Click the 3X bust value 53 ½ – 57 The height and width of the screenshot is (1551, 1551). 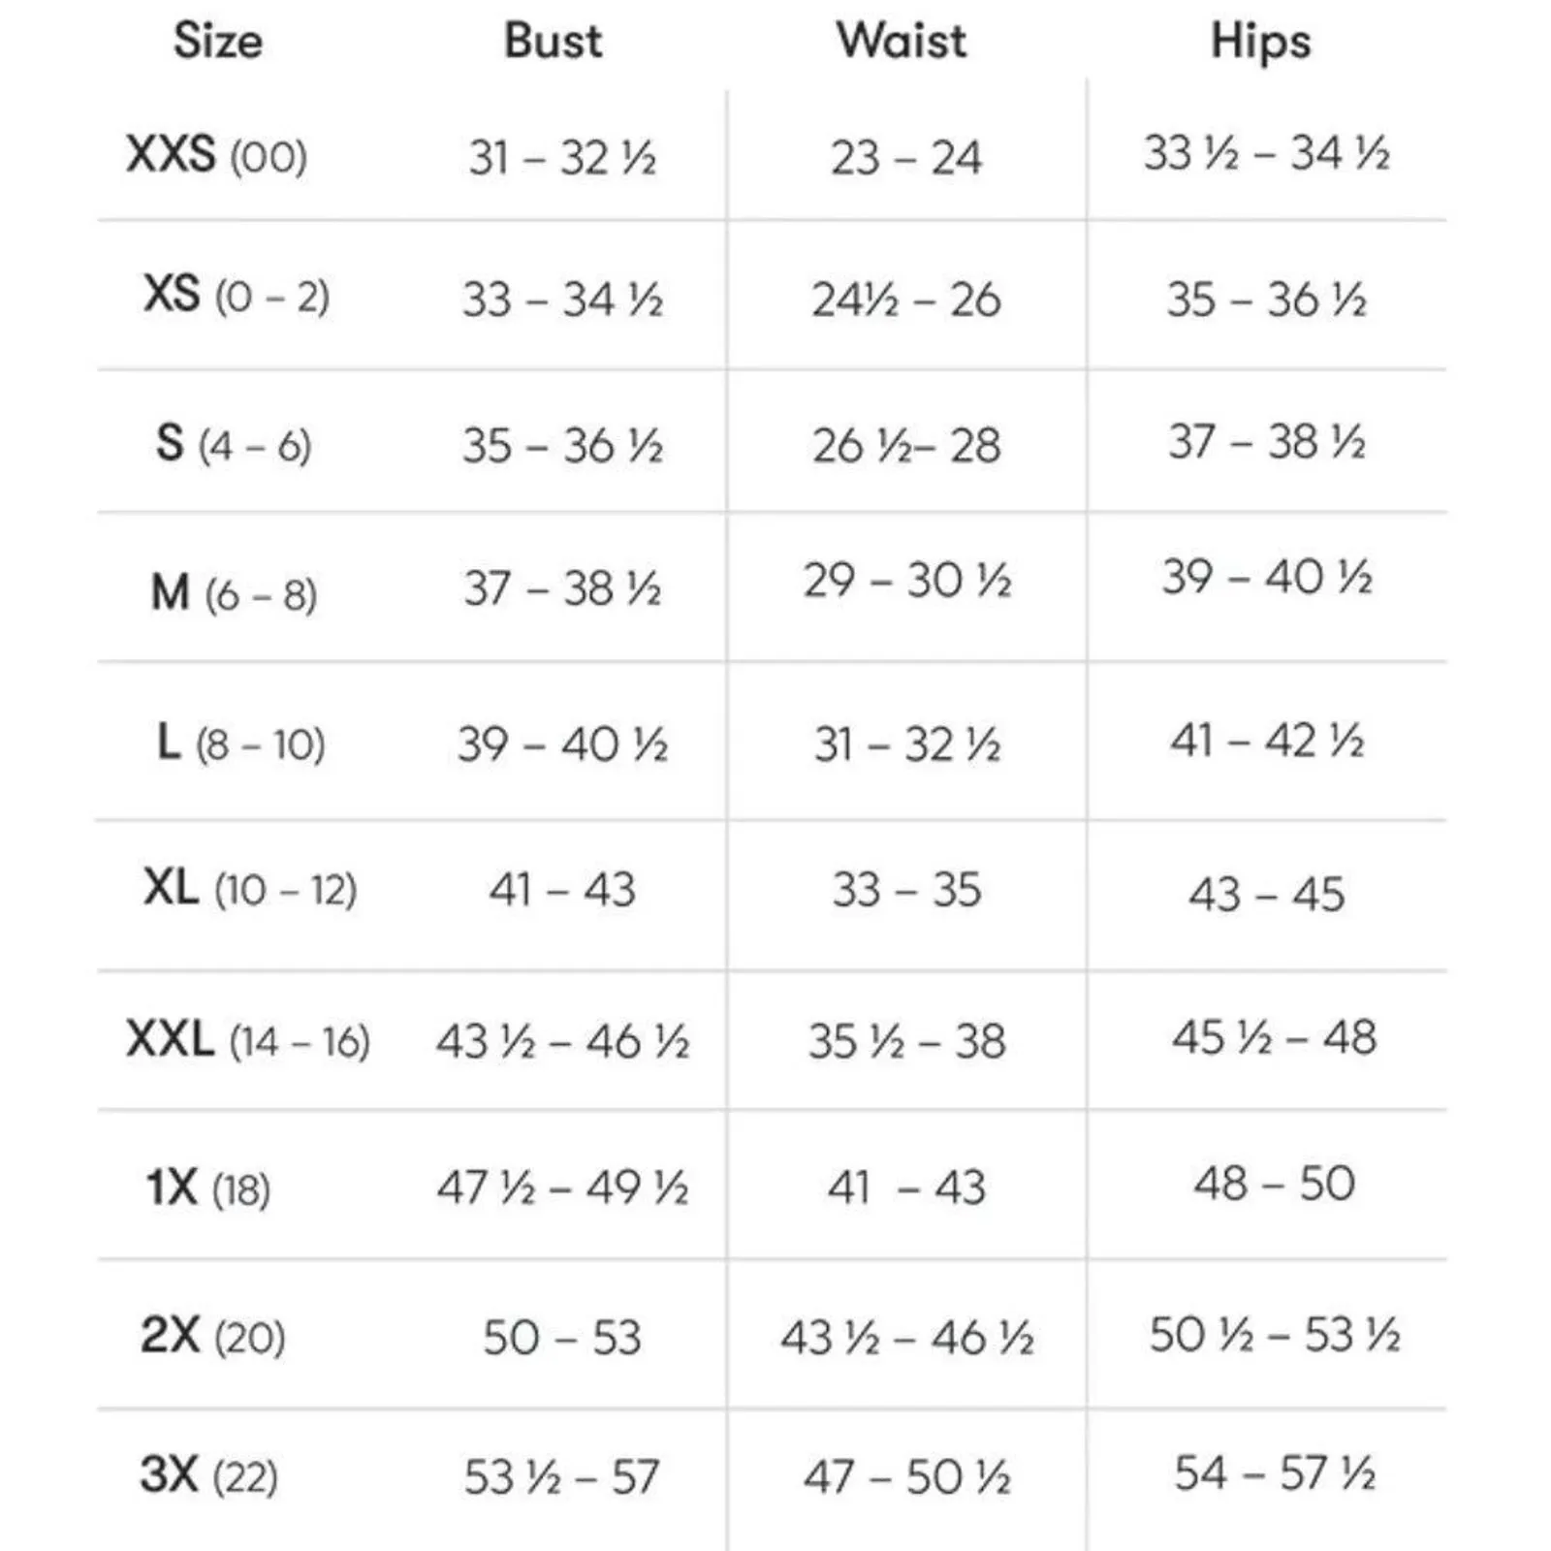(561, 1478)
